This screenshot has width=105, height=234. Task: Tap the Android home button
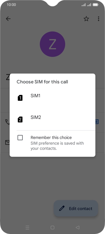point(52,227)
